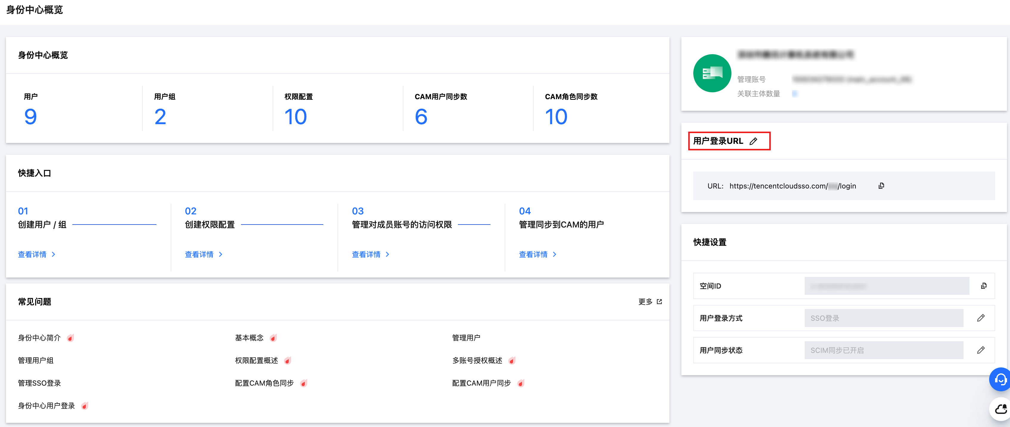Click the SSO登录 field
The height and width of the screenshot is (427, 1010).
tap(883, 318)
